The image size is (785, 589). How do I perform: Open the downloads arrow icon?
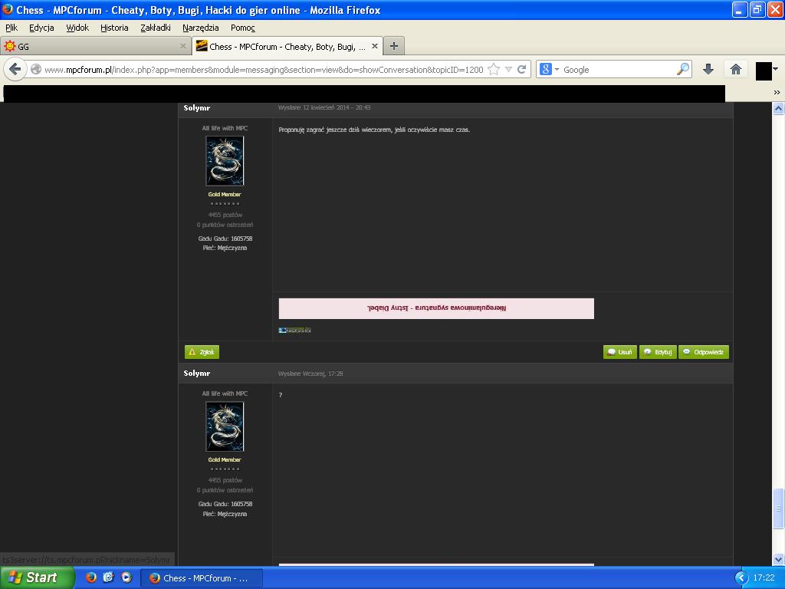point(708,69)
